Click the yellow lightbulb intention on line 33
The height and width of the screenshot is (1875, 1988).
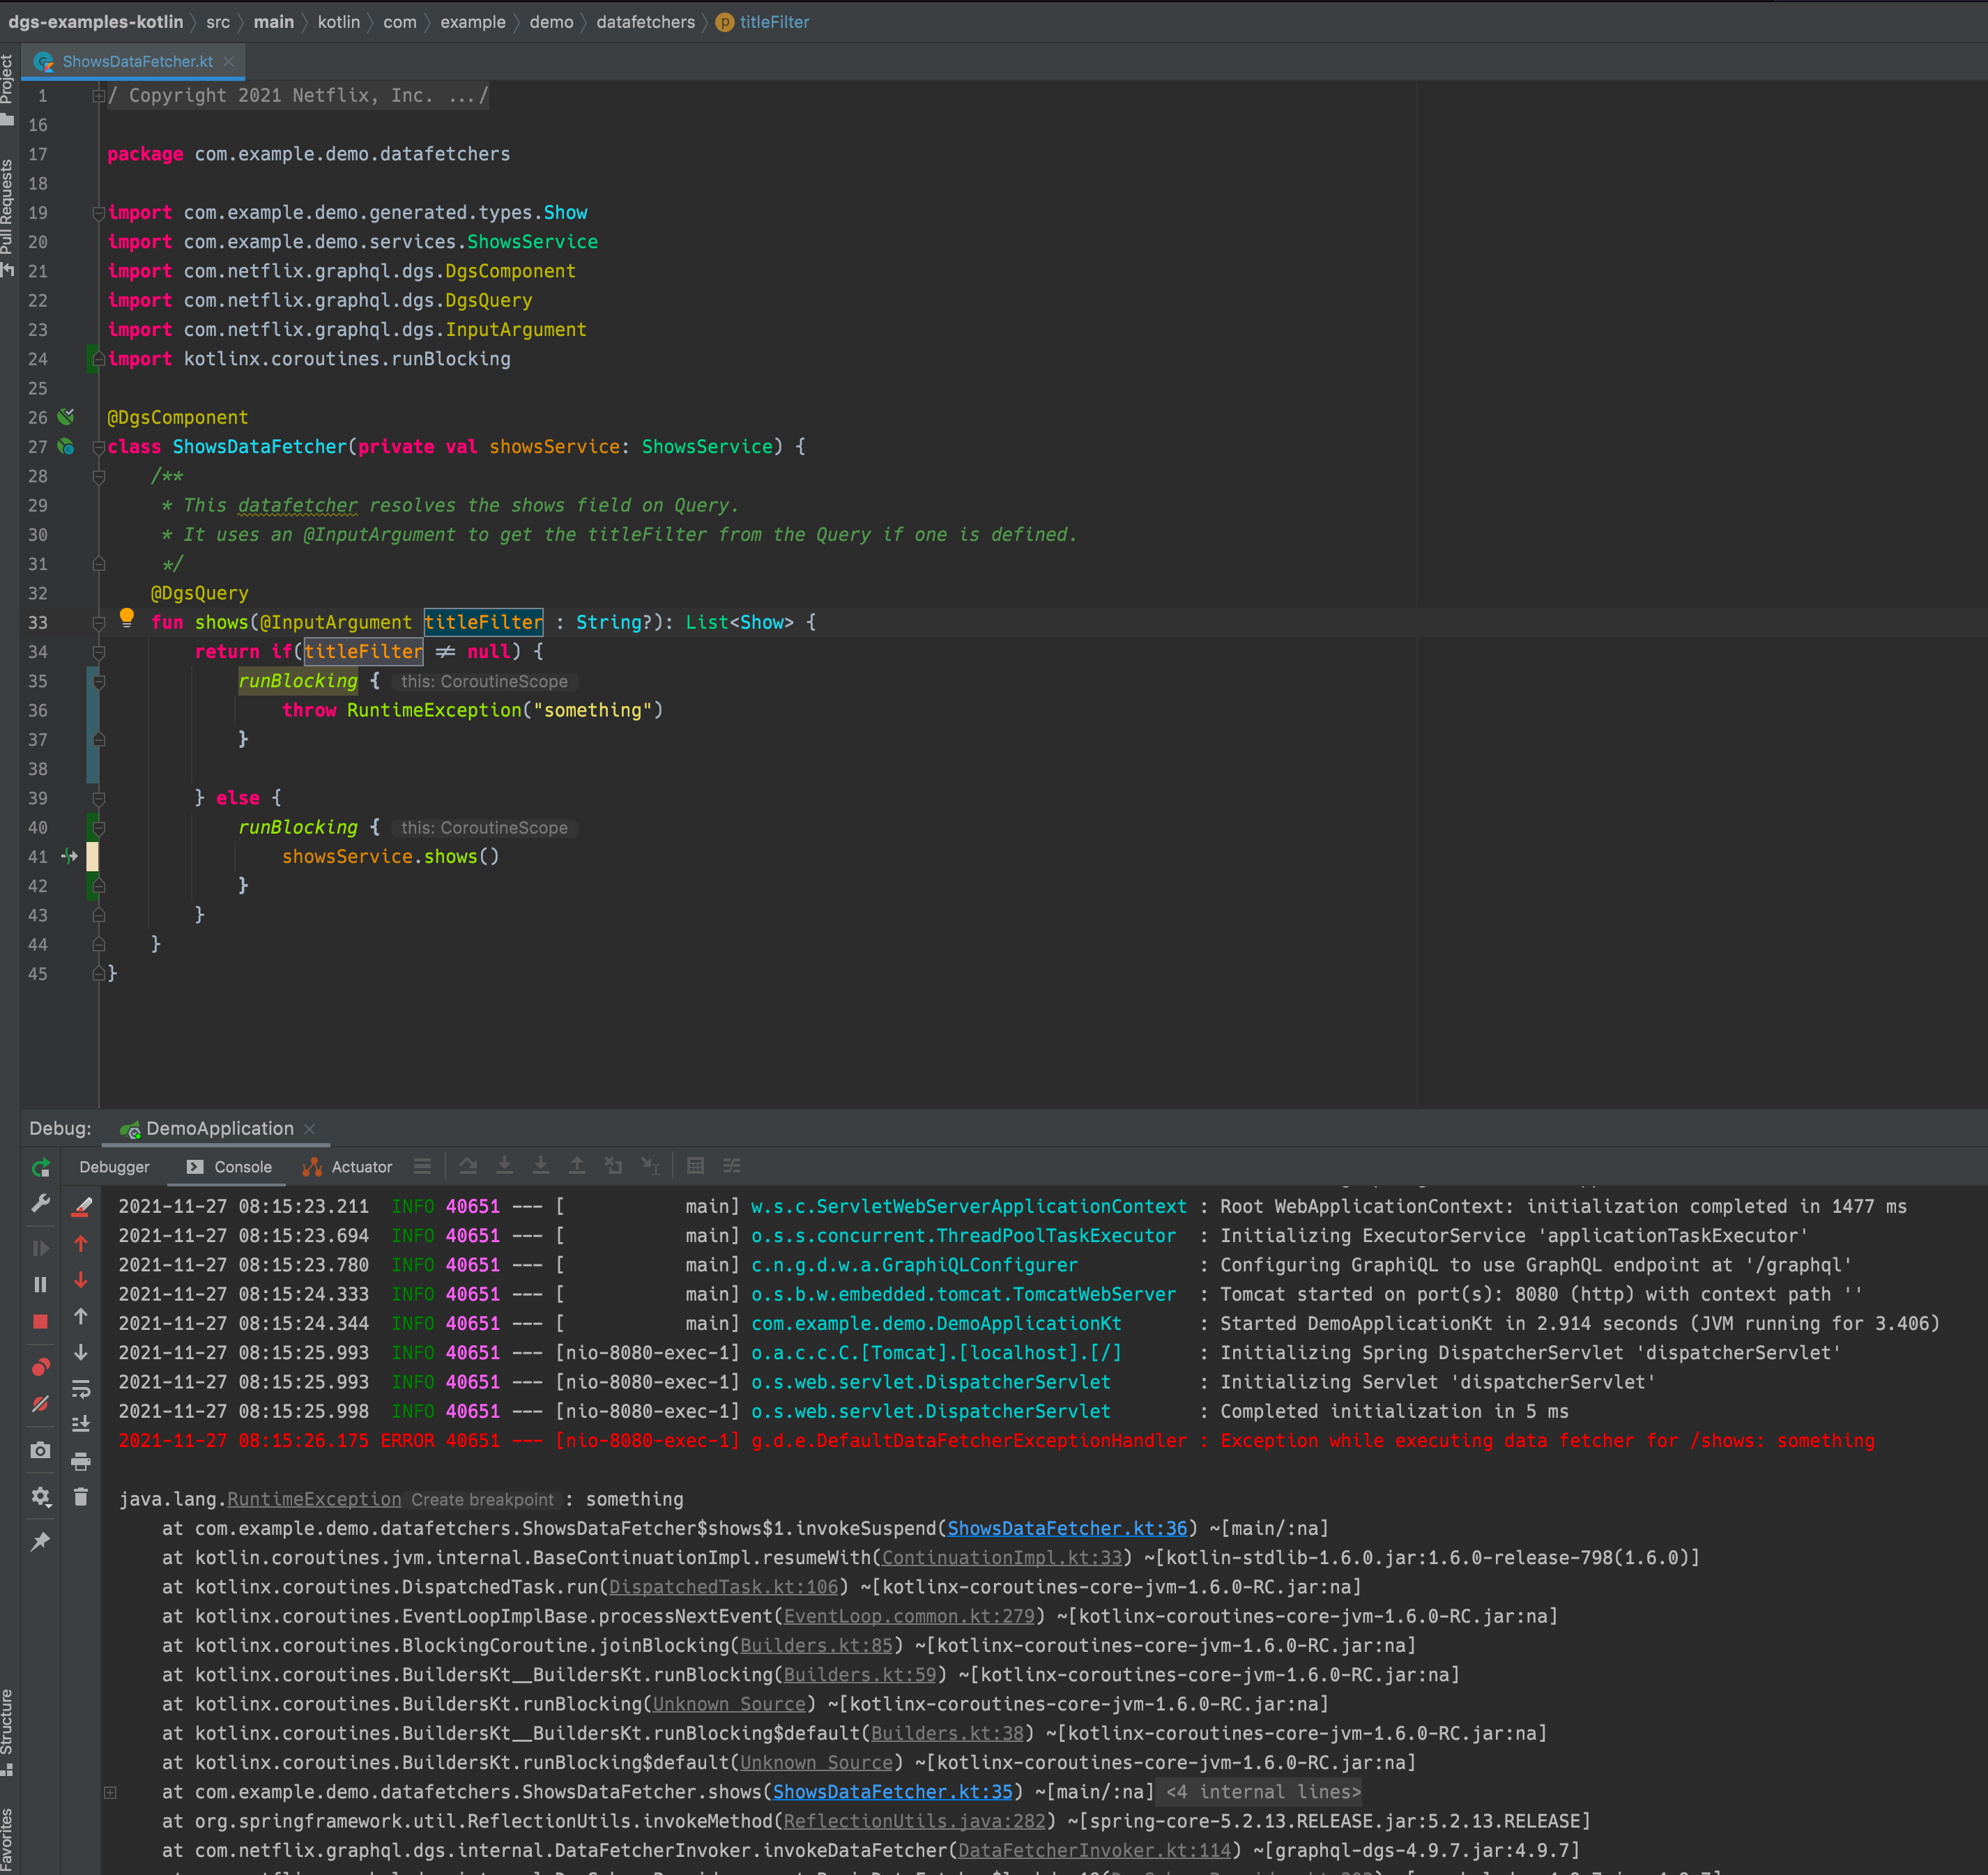click(x=127, y=617)
